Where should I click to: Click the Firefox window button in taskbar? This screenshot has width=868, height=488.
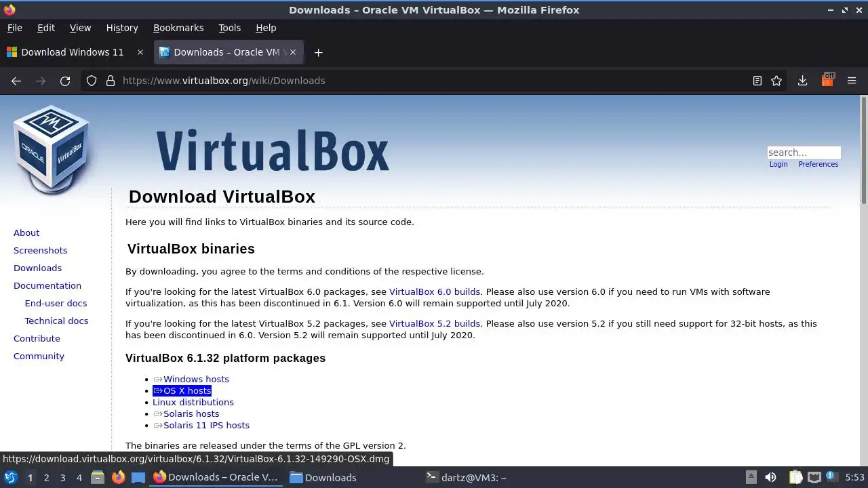[216, 477]
